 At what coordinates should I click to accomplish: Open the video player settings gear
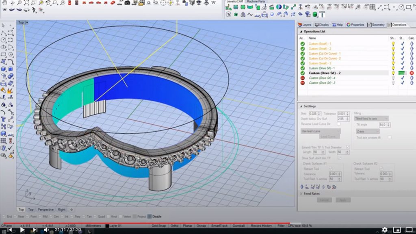(x=385, y=230)
